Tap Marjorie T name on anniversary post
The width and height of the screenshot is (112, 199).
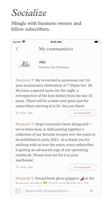tap(24, 80)
